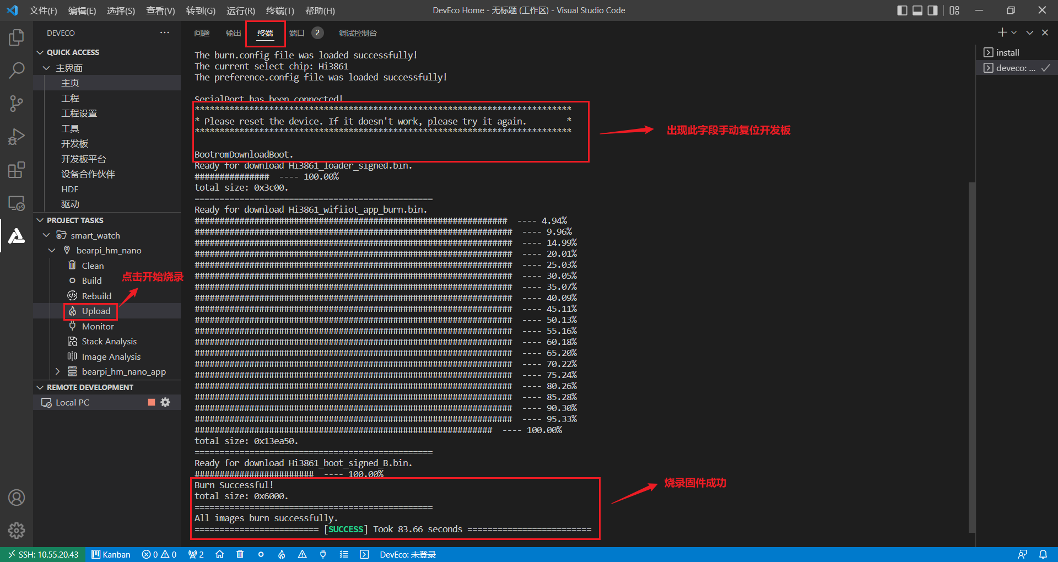Click the status bar trash clean icon
The height and width of the screenshot is (562, 1058).
coord(240,554)
